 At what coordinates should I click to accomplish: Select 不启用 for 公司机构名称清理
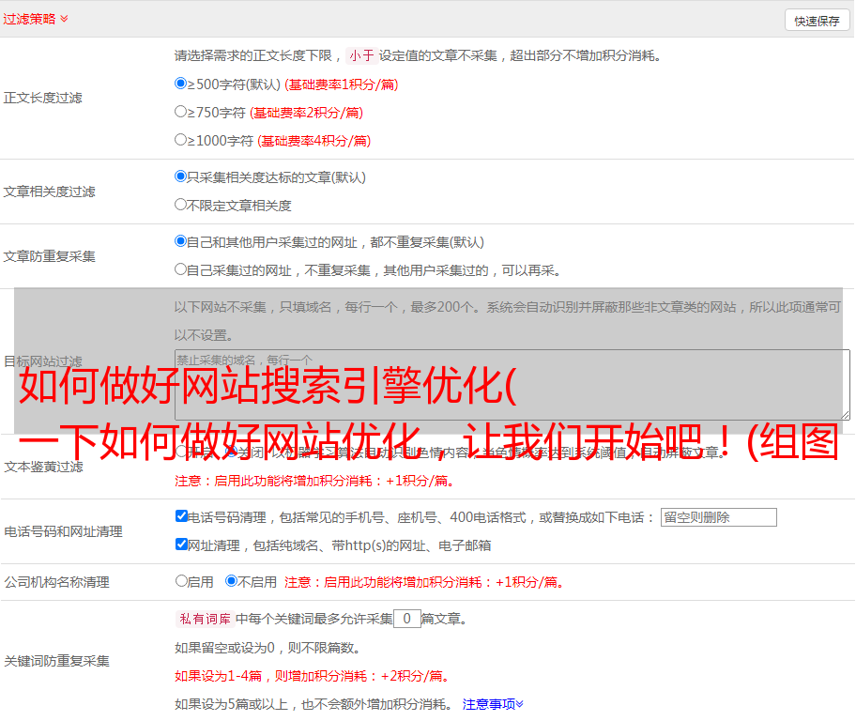(x=231, y=580)
